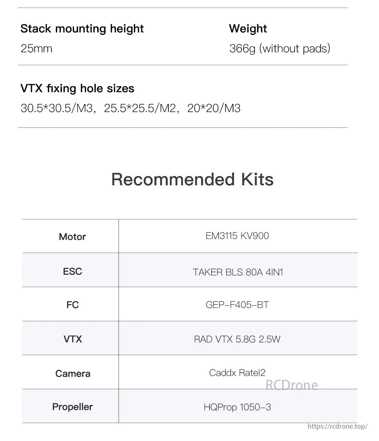Select the ESC row label
The height and width of the screenshot is (441, 379).
click(x=72, y=272)
